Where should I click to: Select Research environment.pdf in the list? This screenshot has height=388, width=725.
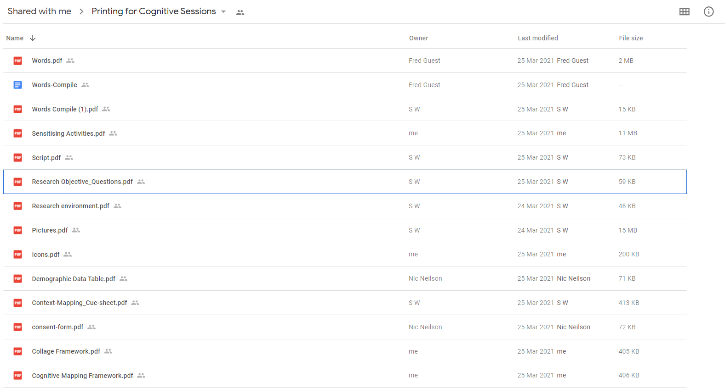(71, 206)
